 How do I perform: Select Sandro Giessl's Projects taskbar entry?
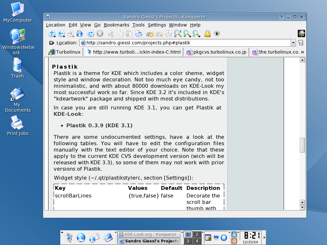(149, 241)
